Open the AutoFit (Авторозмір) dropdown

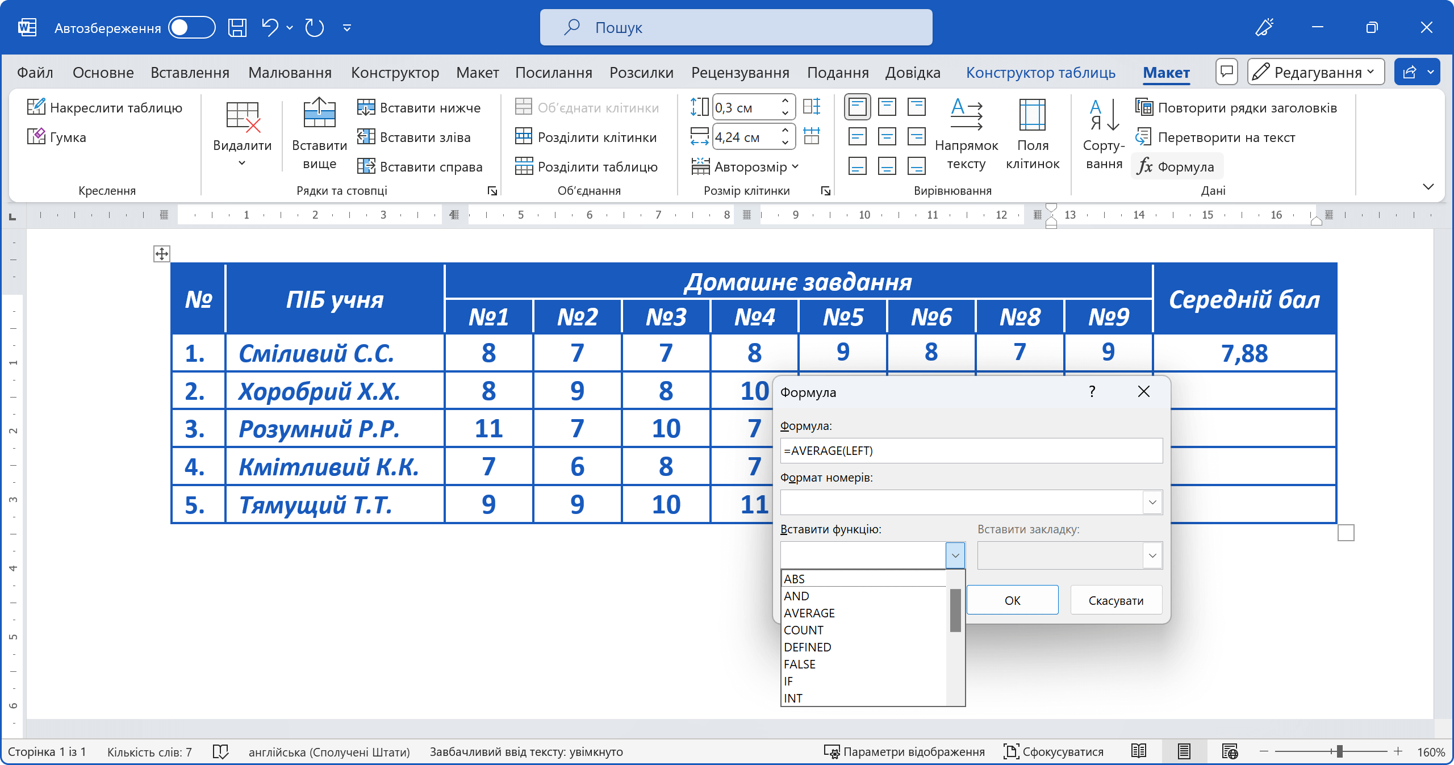[745, 166]
